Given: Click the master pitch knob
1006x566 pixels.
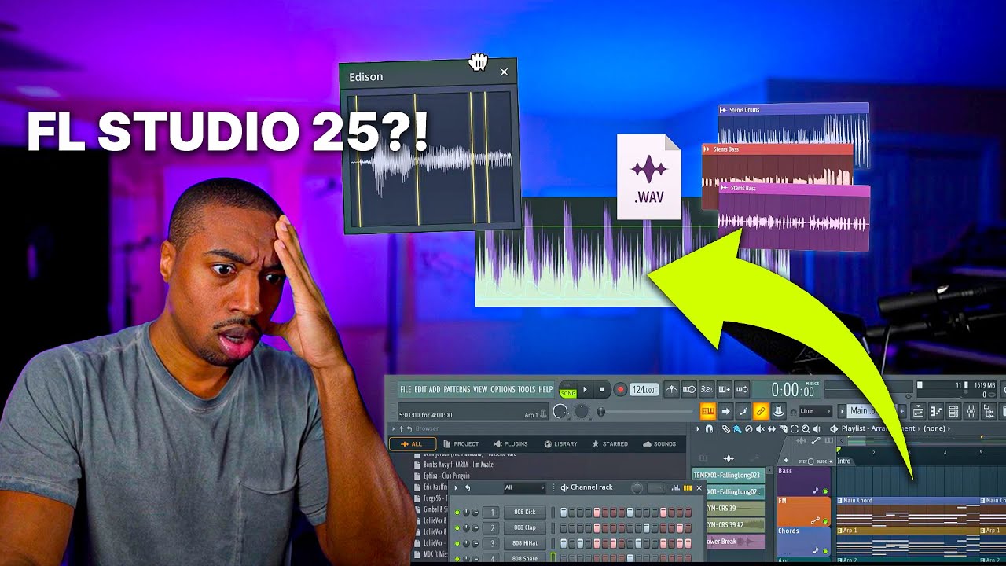Looking at the screenshot, I should 582,410.
